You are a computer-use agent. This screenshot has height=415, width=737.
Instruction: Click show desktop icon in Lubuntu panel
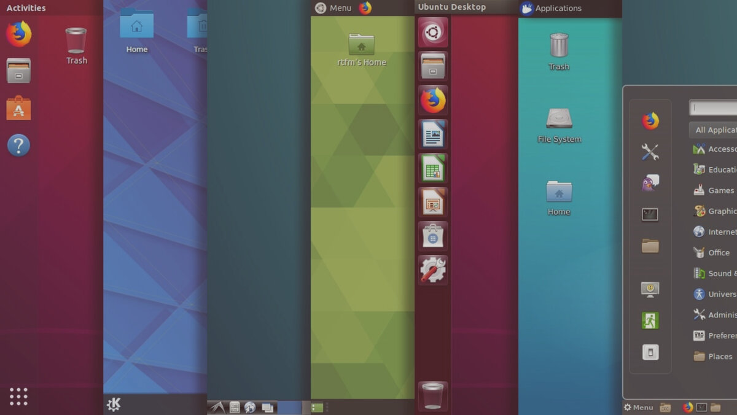267,407
